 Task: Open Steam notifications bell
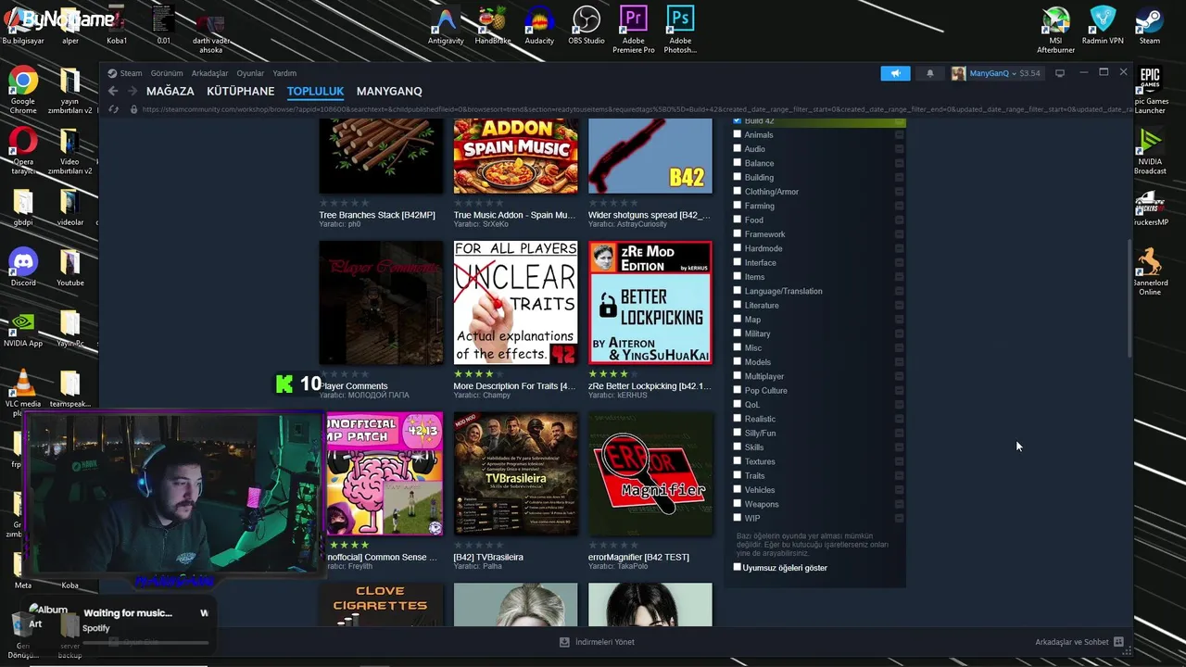(x=930, y=73)
